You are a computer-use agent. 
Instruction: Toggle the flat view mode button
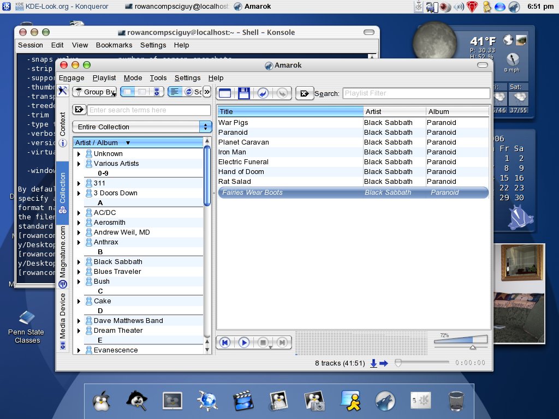point(142,92)
